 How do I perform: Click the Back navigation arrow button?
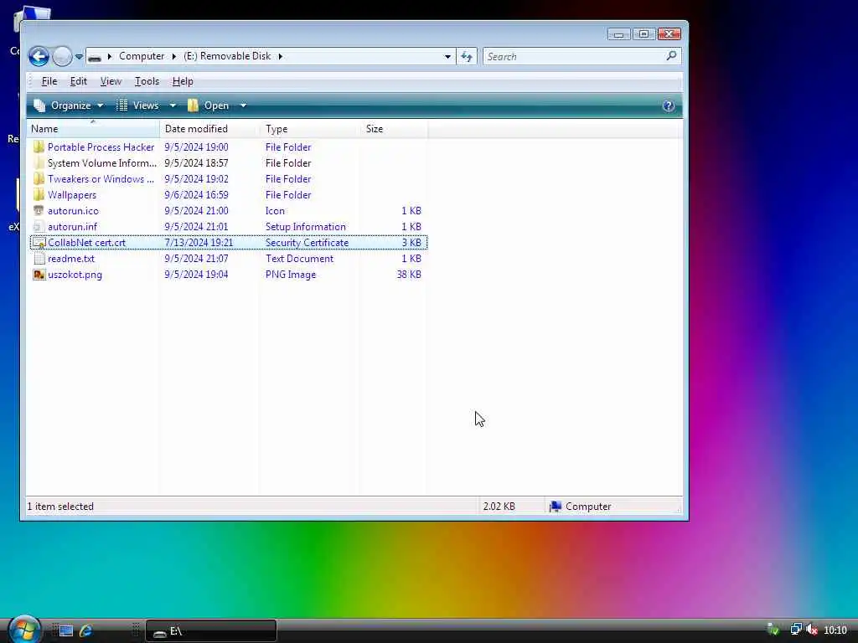click(39, 56)
